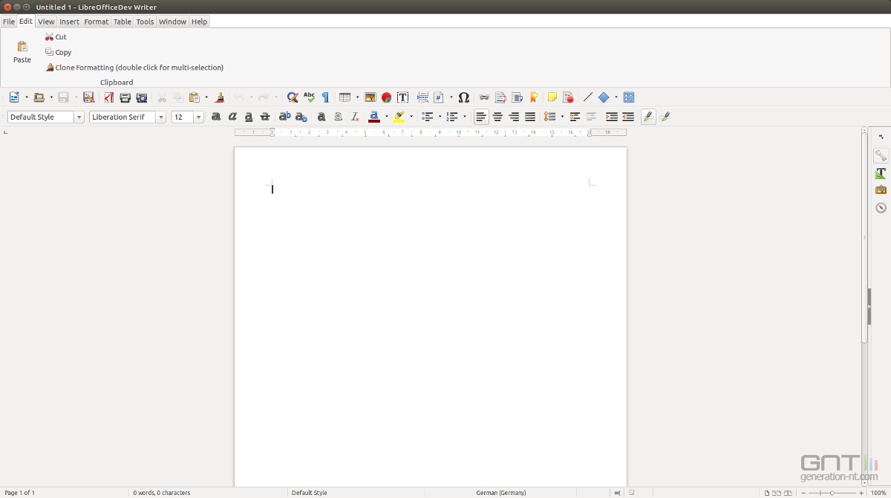Toggle Strikethrough formatting
891x498 pixels.
(265, 117)
